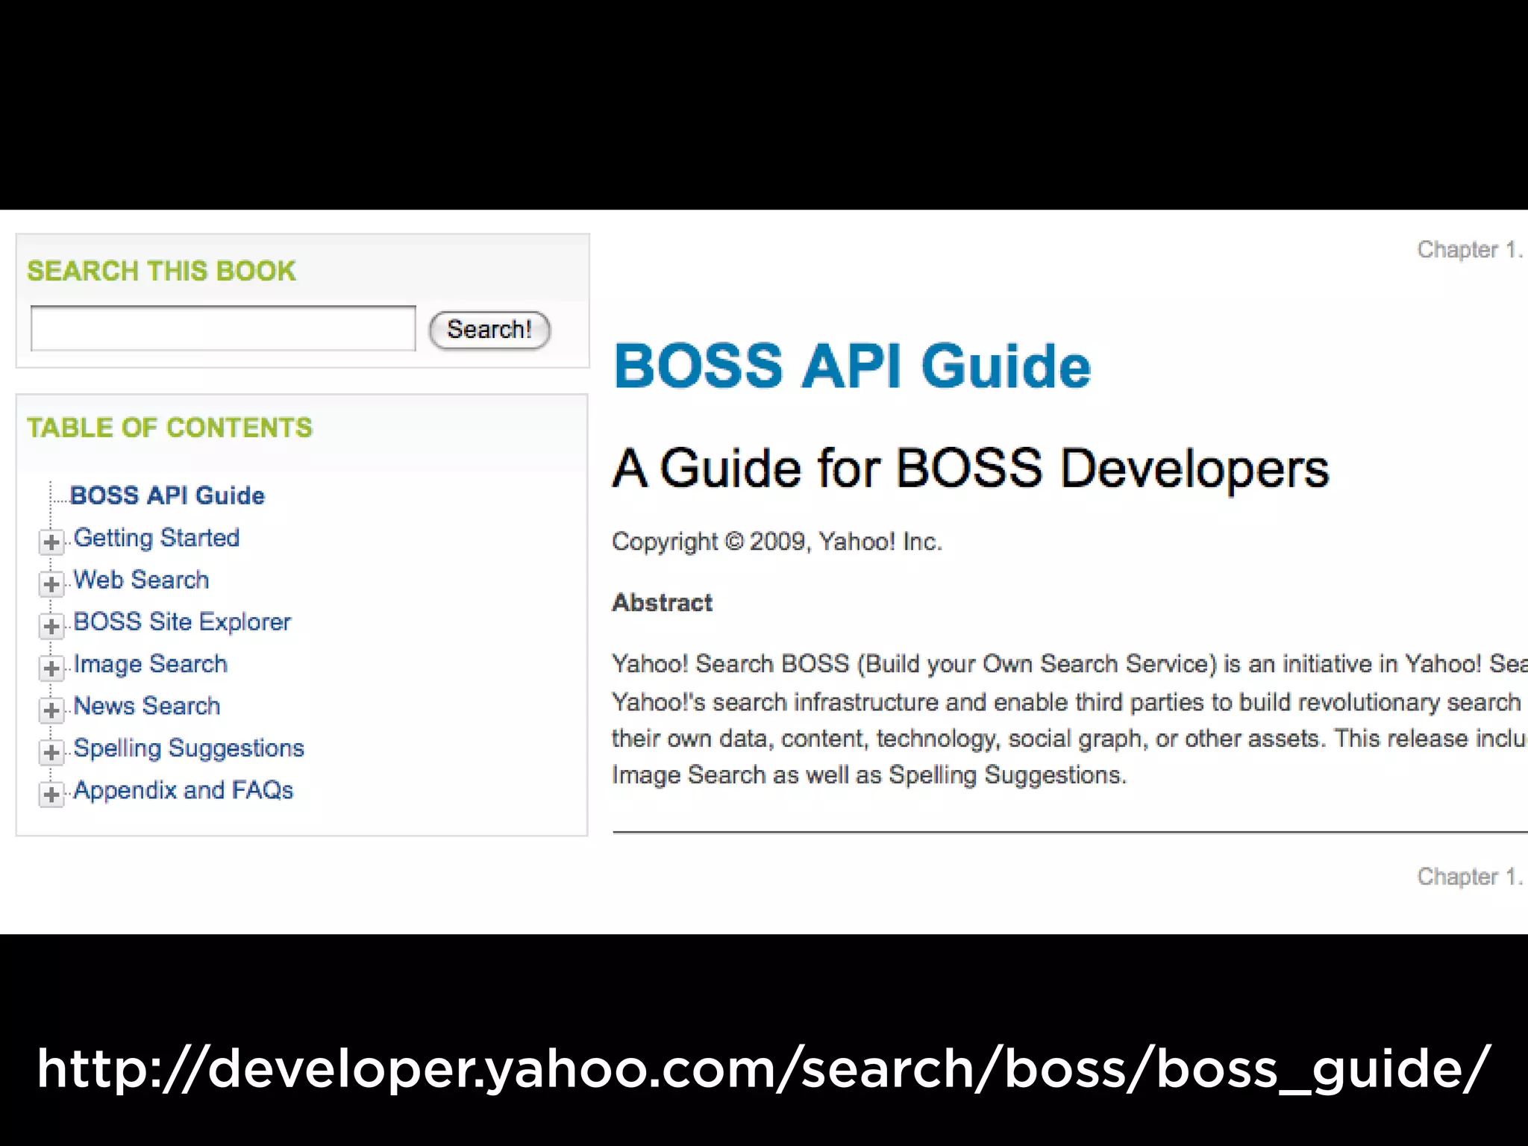Open the Web Search link
1528x1146 pixels.
click(141, 580)
